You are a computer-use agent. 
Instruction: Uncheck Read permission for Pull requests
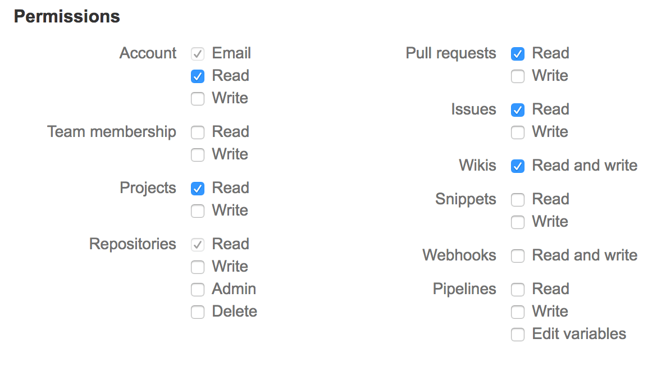(518, 54)
